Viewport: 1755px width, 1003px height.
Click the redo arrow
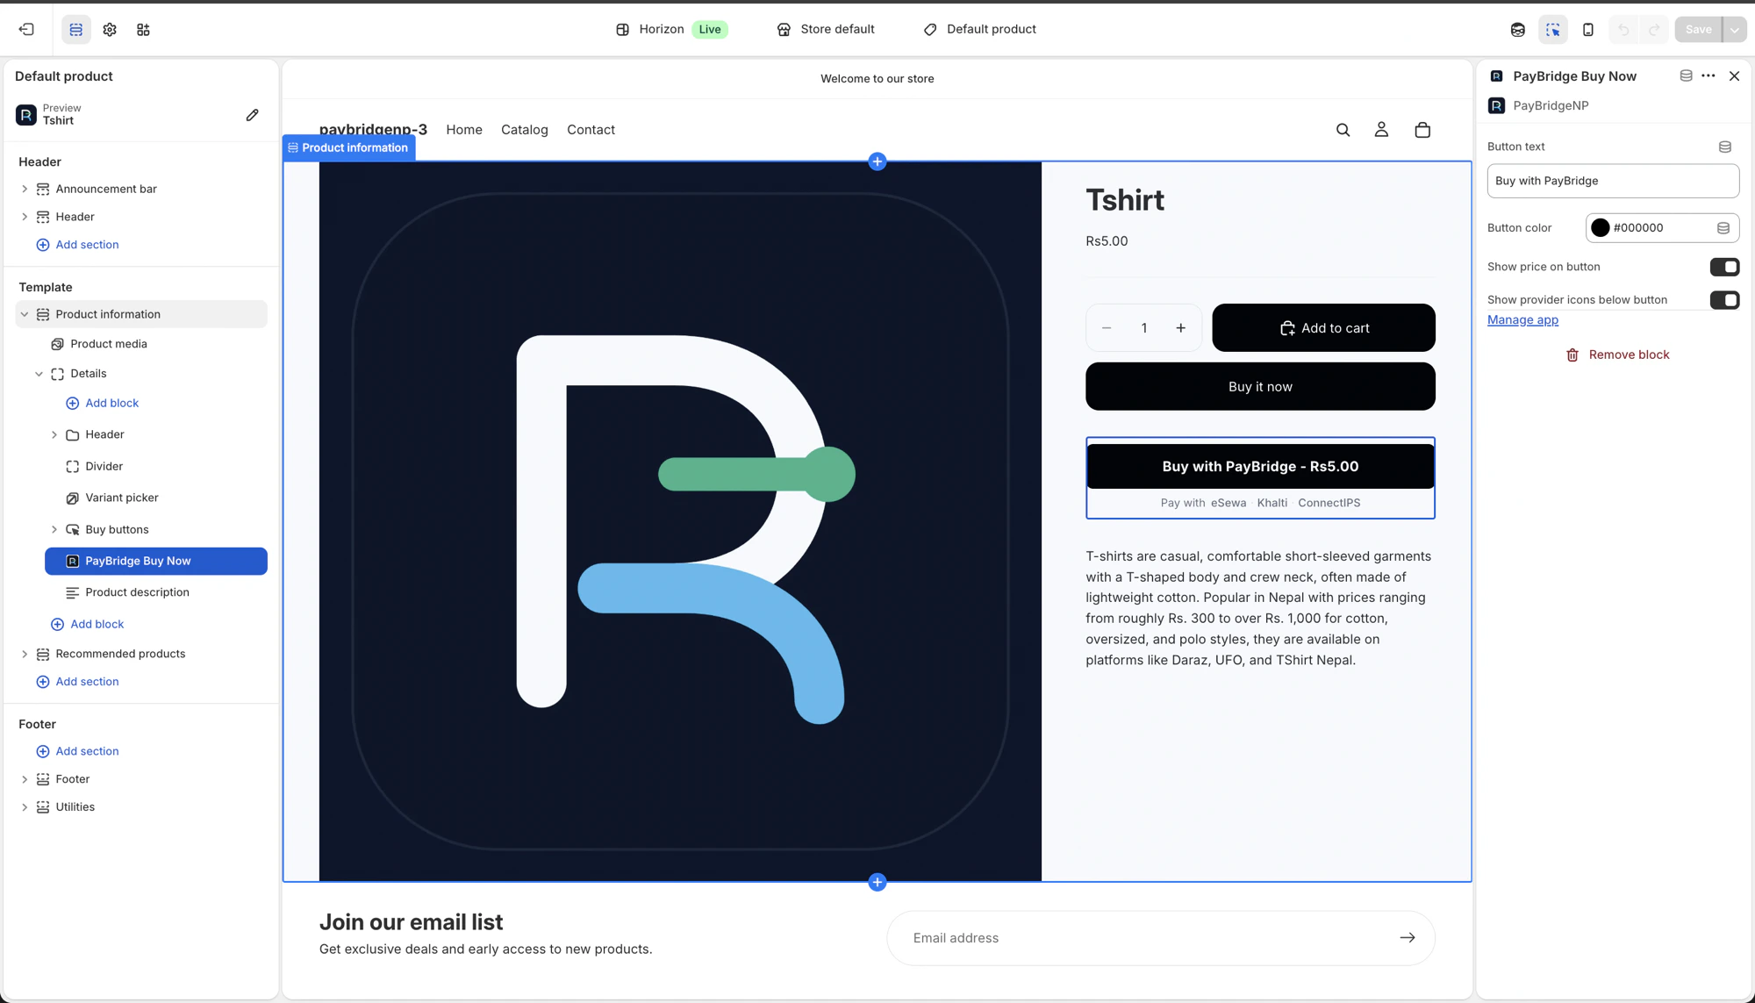[1654, 30]
